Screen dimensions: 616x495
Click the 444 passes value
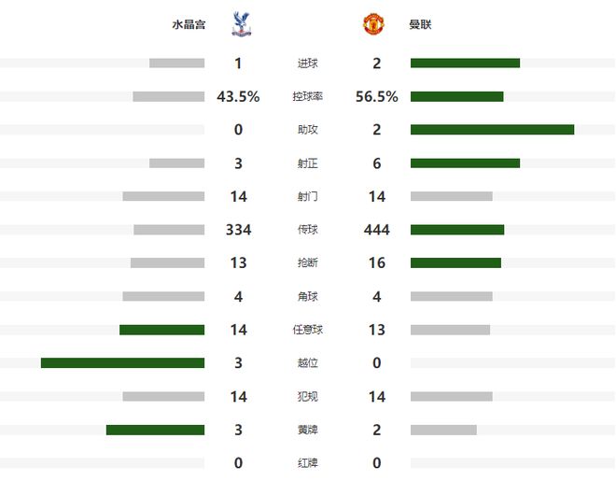pyautogui.click(x=377, y=230)
